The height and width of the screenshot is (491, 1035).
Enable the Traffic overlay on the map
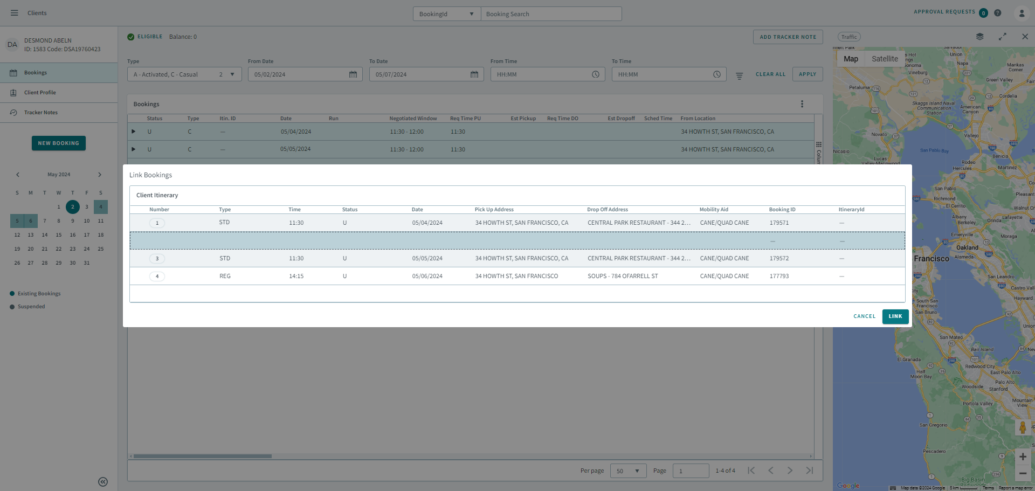[849, 37]
